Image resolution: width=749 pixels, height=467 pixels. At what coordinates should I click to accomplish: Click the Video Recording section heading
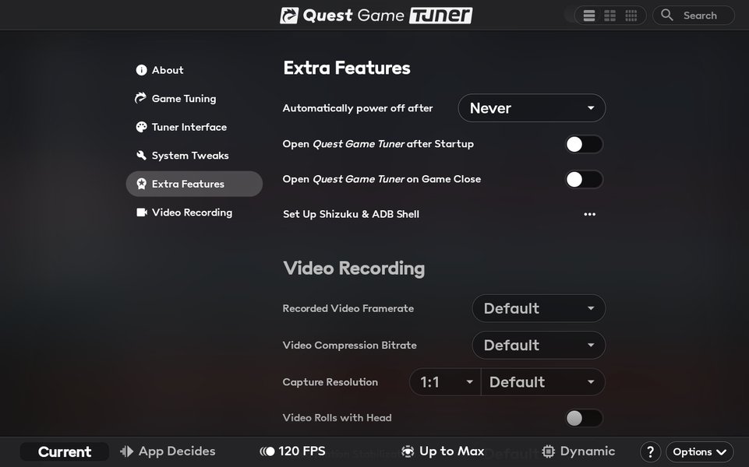(354, 268)
